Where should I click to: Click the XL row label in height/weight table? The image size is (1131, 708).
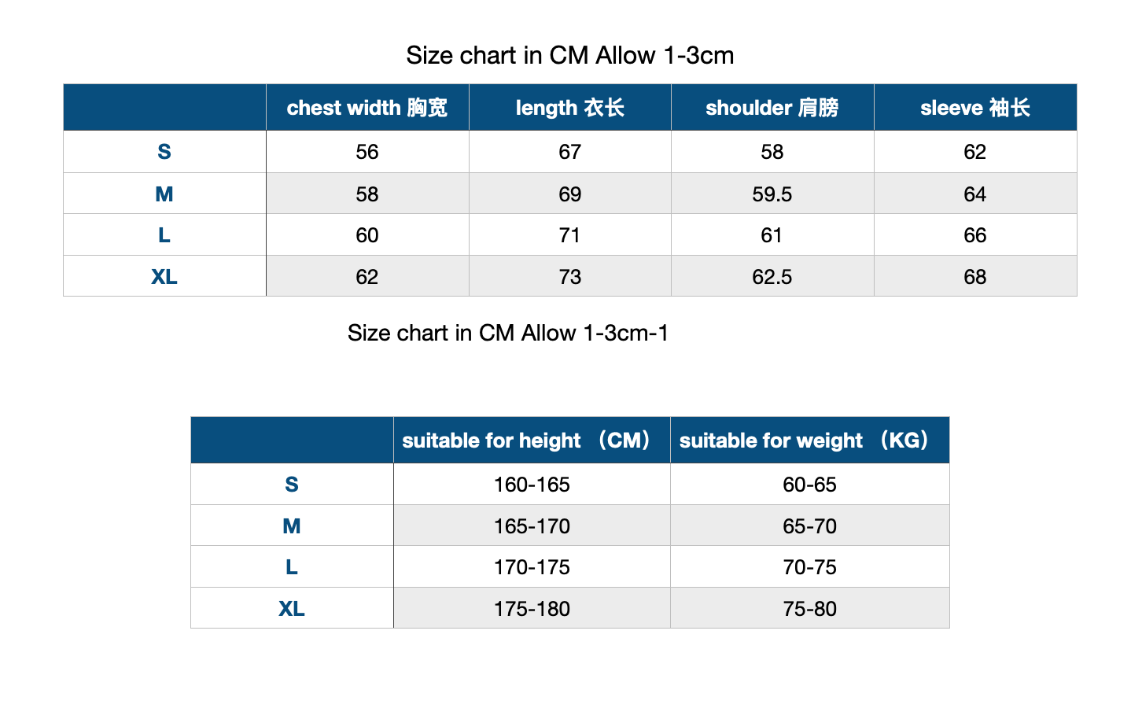pyautogui.click(x=291, y=609)
